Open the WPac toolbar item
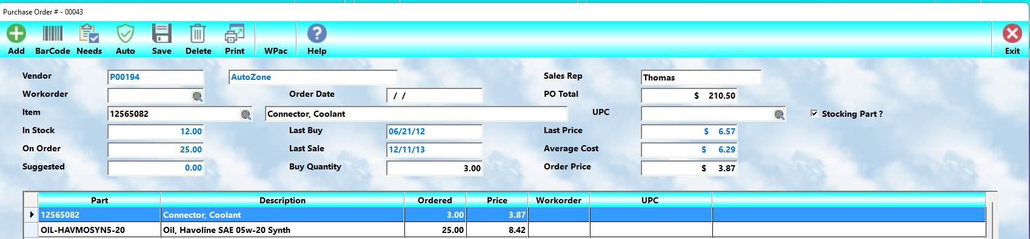Viewport: 1030px width, 239px height. [276, 51]
